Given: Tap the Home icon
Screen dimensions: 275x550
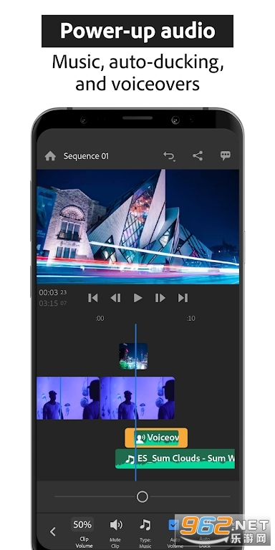Looking at the screenshot, I should tap(51, 156).
